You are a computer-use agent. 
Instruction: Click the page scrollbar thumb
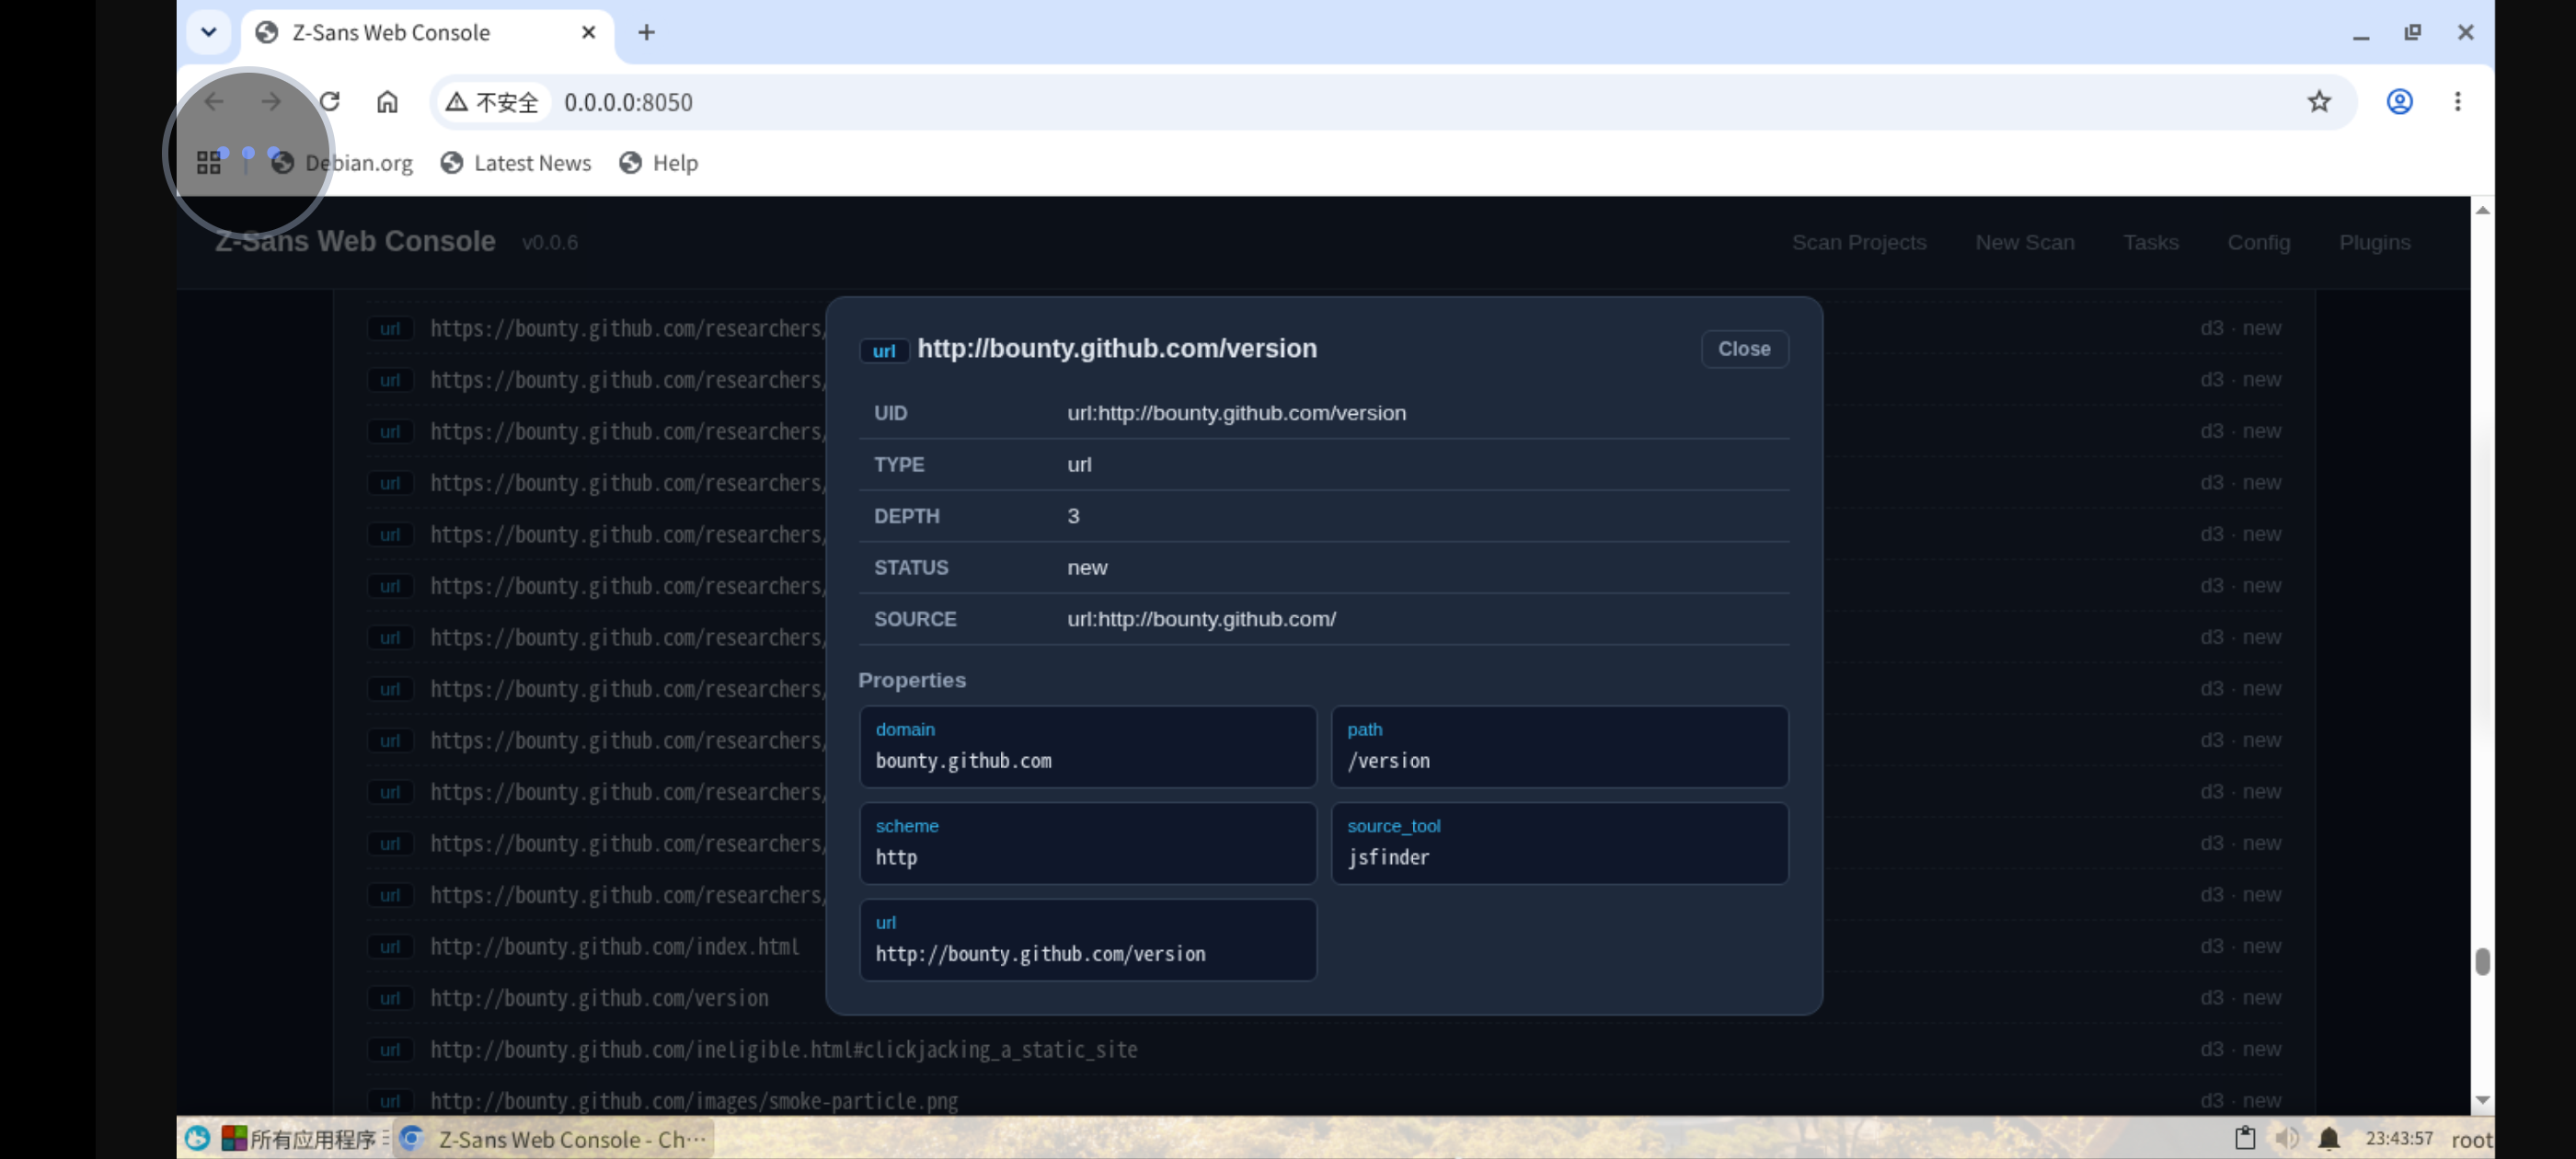click(x=2482, y=962)
